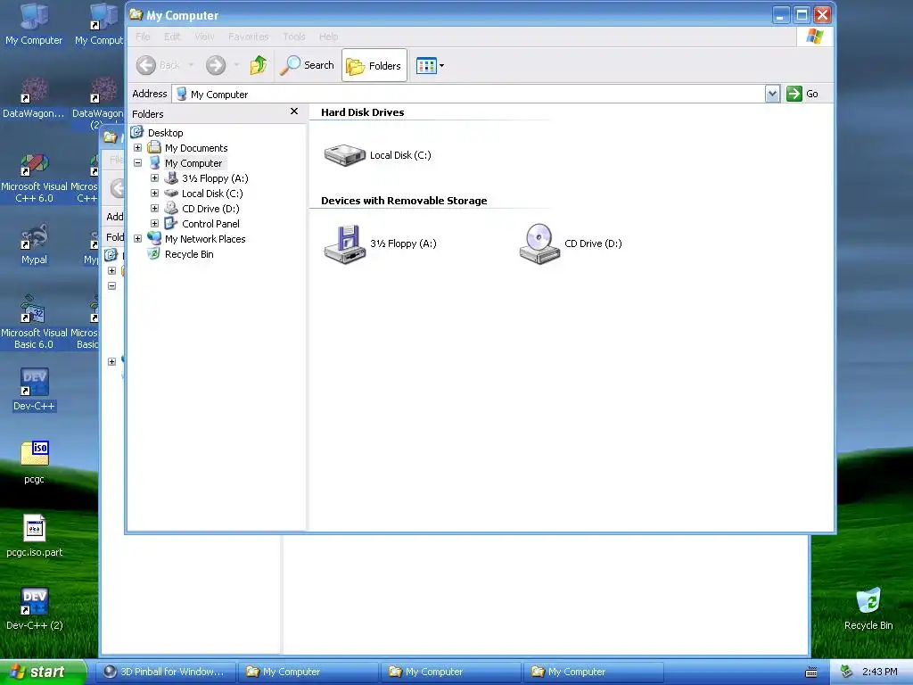This screenshot has width=913, height=685.
Task: Expand Control Panel tree node
Action: [155, 224]
